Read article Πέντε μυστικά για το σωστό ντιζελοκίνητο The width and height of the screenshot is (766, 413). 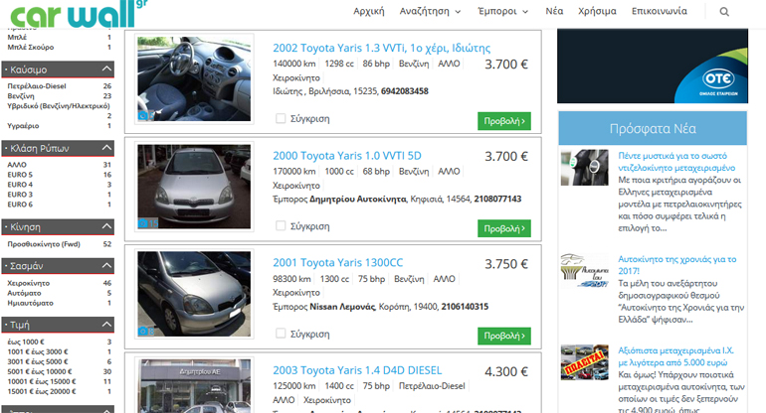[x=676, y=162]
